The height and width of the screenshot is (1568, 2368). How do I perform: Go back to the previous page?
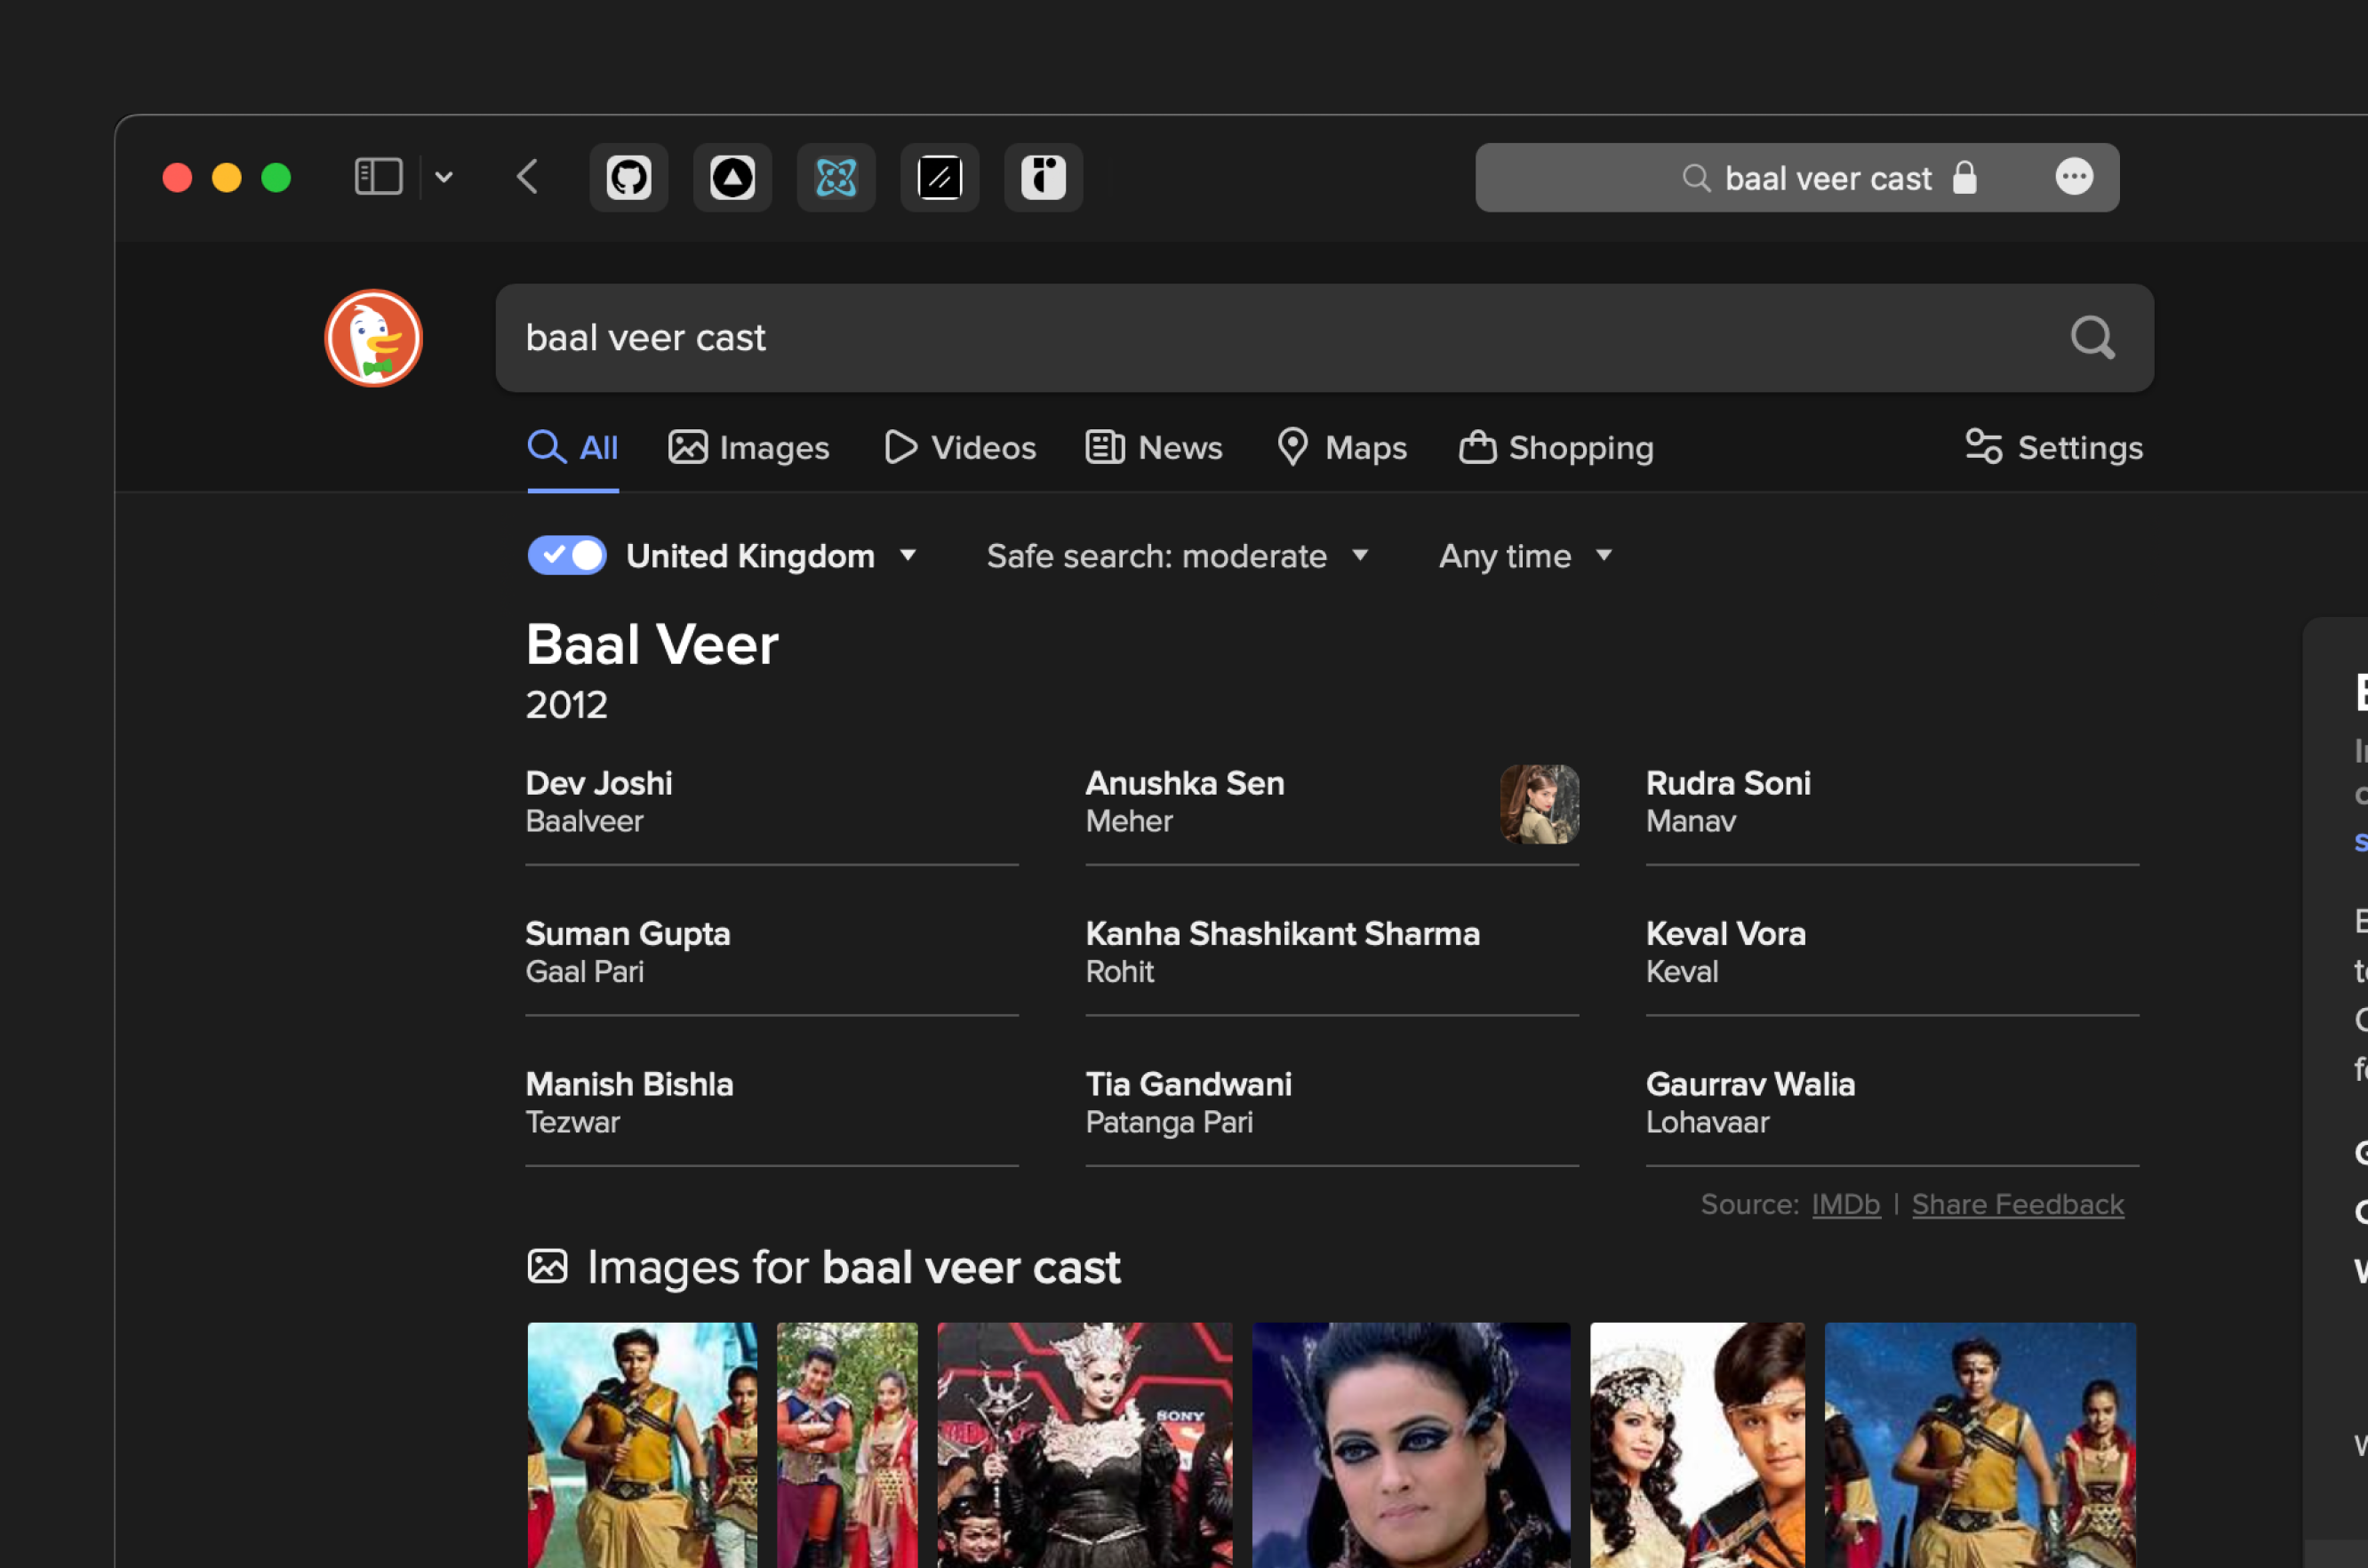point(528,177)
